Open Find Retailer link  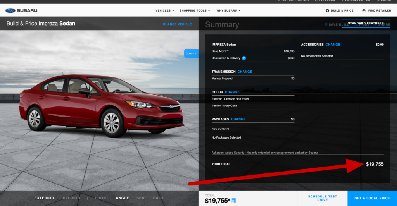click(376, 10)
